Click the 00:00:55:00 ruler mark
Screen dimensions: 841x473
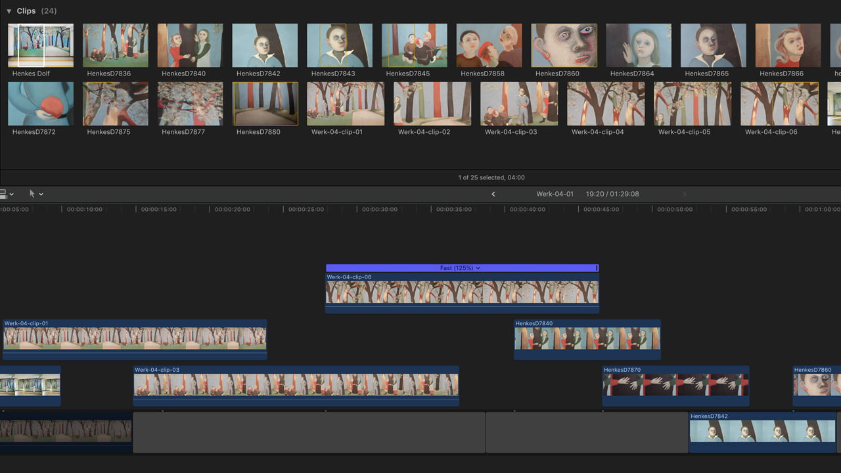750,209
